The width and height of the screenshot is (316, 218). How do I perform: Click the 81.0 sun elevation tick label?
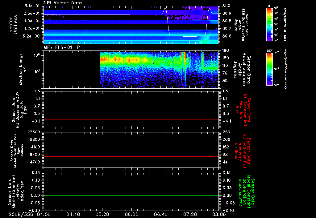click(x=227, y=6)
